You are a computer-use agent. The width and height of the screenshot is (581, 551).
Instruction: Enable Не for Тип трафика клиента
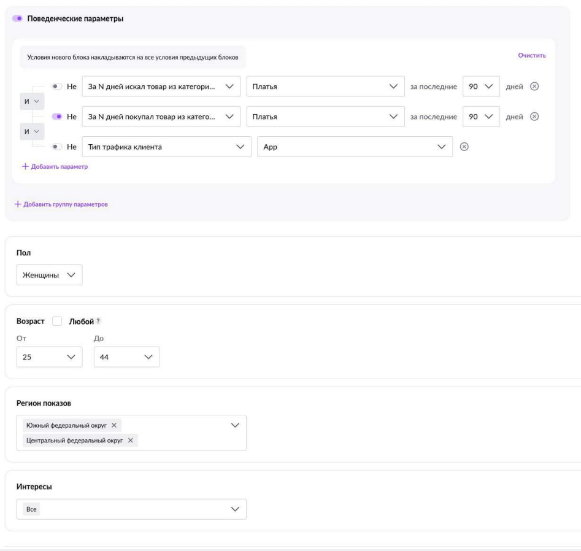pyautogui.click(x=57, y=147)
